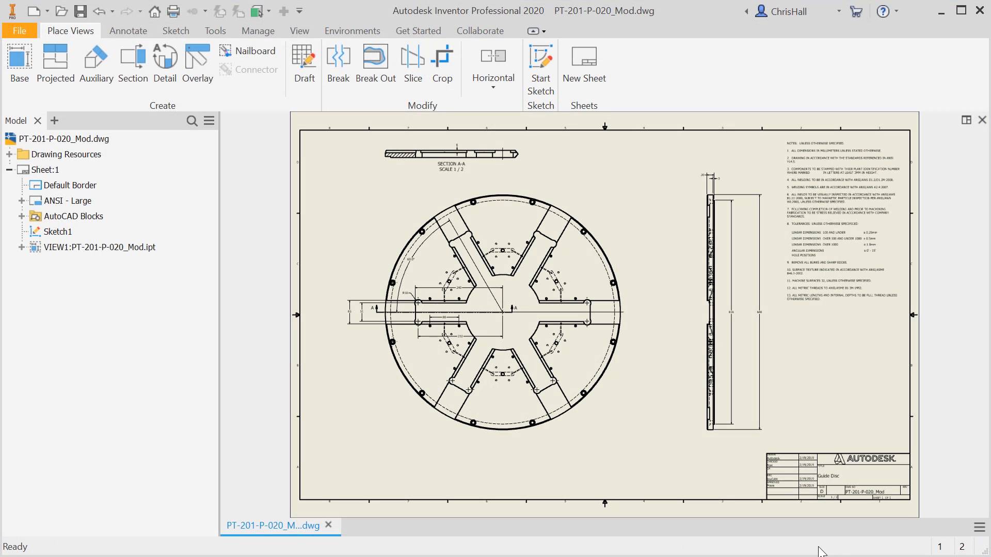Select the Projected view tool

[55, 63]
